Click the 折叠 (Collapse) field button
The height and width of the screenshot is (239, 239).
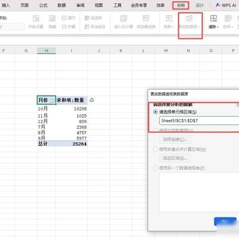69,26
